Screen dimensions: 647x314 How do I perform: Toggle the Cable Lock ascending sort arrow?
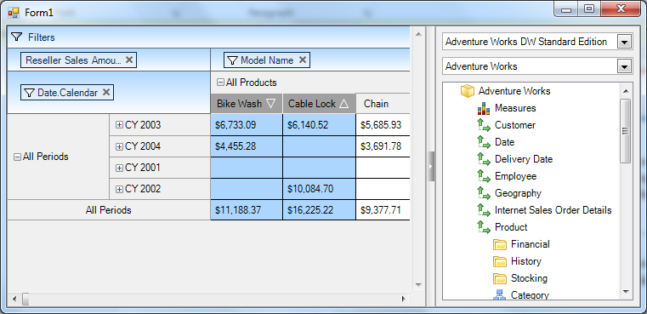click(x=343, y=103)
